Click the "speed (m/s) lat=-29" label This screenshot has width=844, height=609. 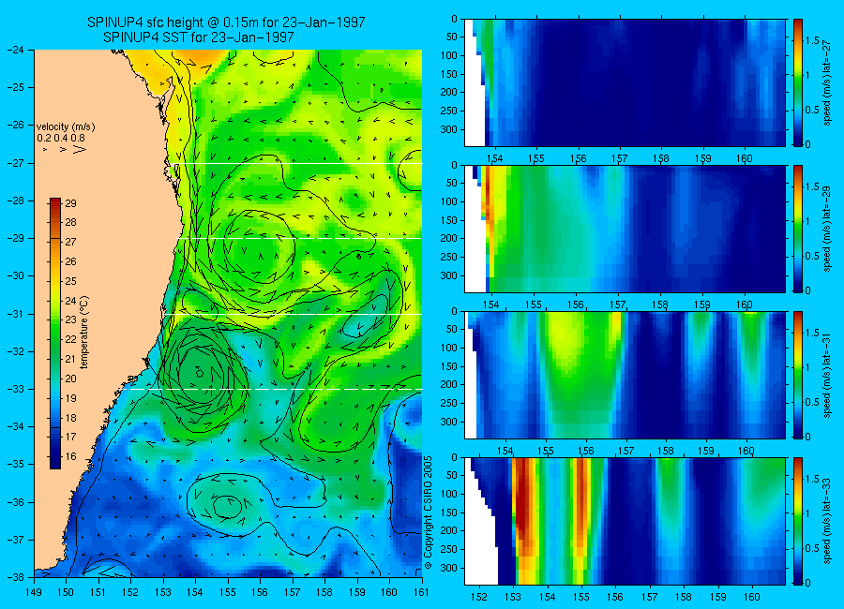pos(828,230)
